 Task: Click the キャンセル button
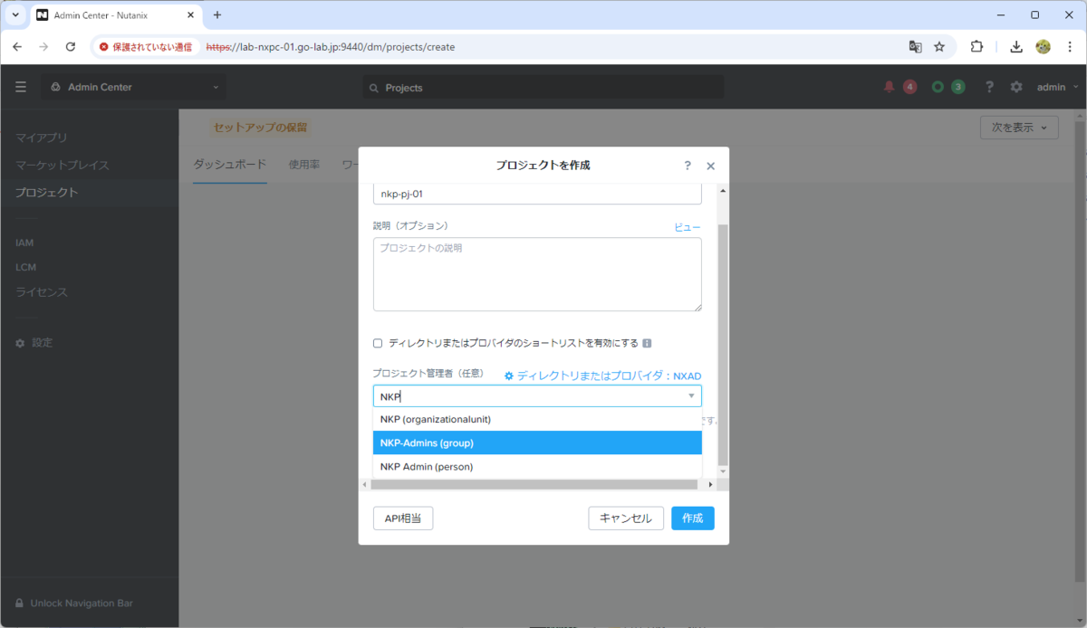pos(626,519)
